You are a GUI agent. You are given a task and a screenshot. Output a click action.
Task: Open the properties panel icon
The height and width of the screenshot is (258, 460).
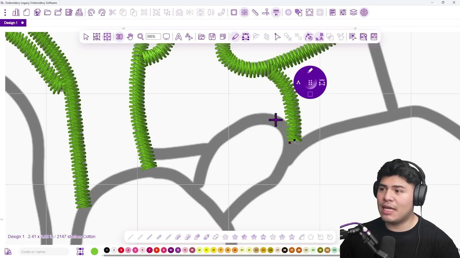(332, 12)
